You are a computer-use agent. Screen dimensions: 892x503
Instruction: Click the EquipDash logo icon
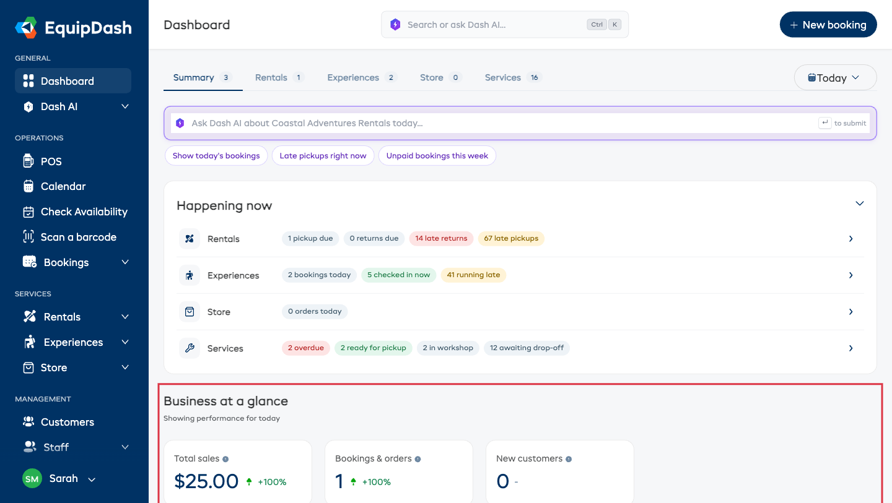tap(27, 28)
